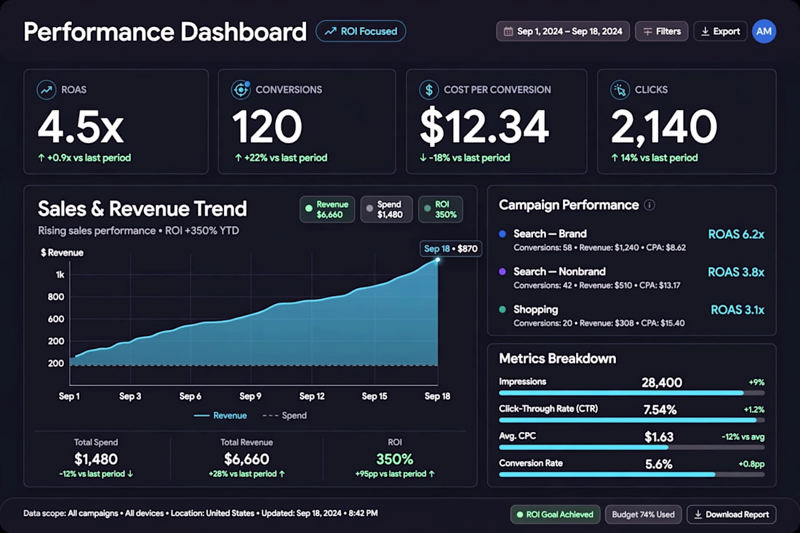This screenshot has width=800, height=533.
Task: Open the Sep 1 – Sep 18, 2024 date picker
Action: (x=563, y=31)
